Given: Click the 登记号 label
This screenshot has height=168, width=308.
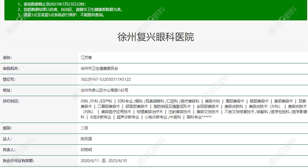Looking at the screenshot, I should coord(9,79).
